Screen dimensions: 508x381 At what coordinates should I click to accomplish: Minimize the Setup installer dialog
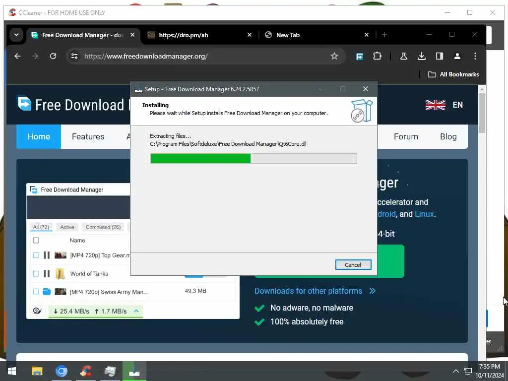320,89
